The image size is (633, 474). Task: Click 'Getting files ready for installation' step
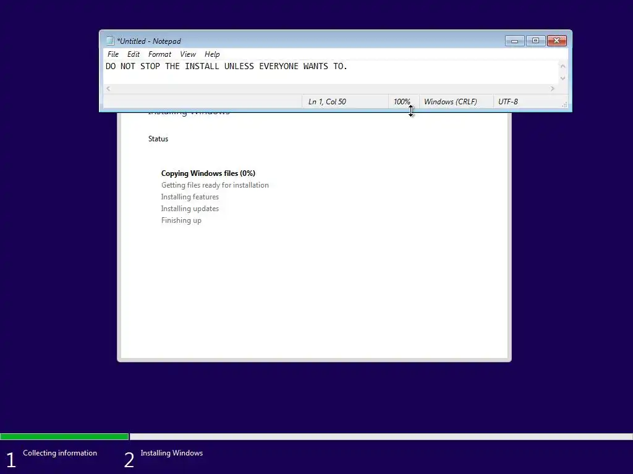pyautogui.click(x=215, y=185)
